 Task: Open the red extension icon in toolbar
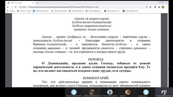pyautogui.click(x=155, y=7)
